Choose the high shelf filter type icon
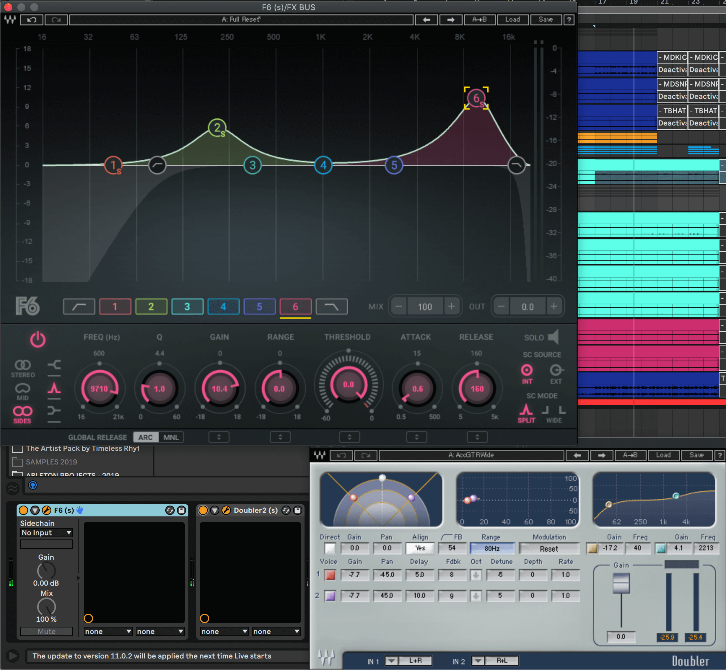This screenshot has width=726, height=670. click(54, 411)
